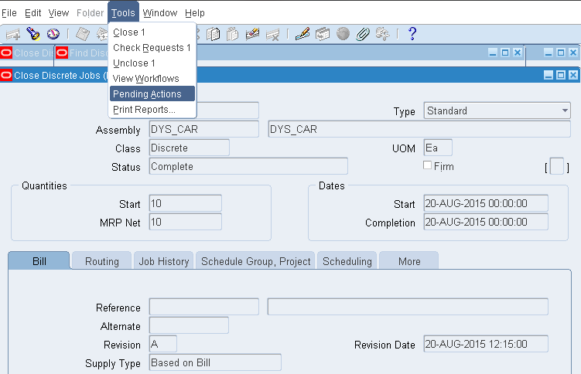The height and width of the screenshot is (374, 581).
Task: Select the Bill tab
Action: tap(39, 261)
